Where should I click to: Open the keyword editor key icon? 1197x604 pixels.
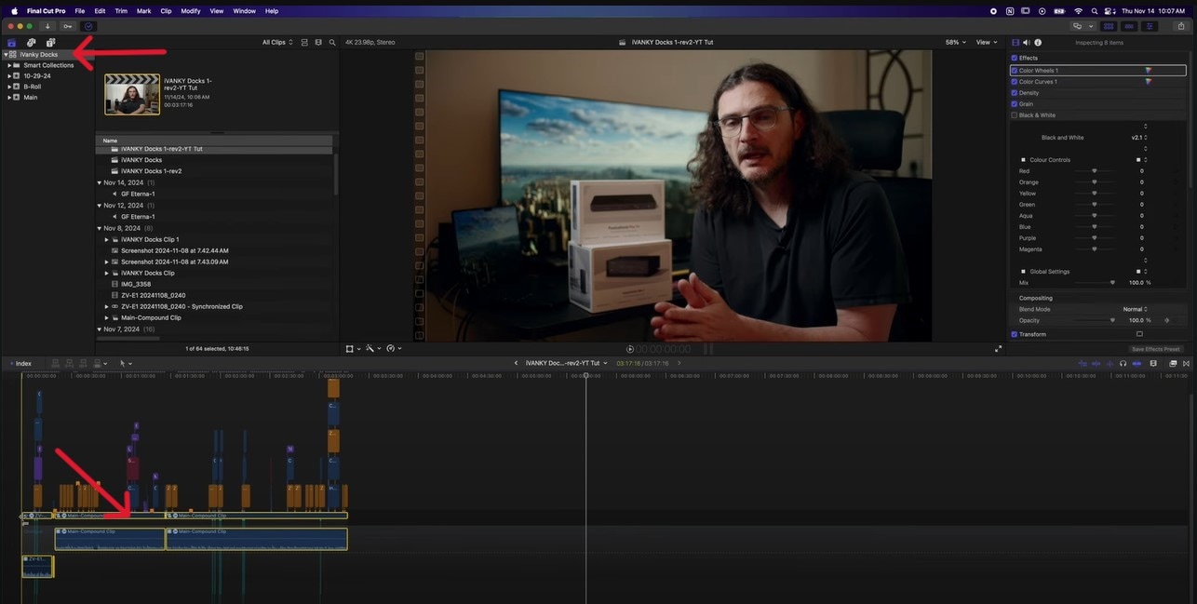(x=68, y=26)
